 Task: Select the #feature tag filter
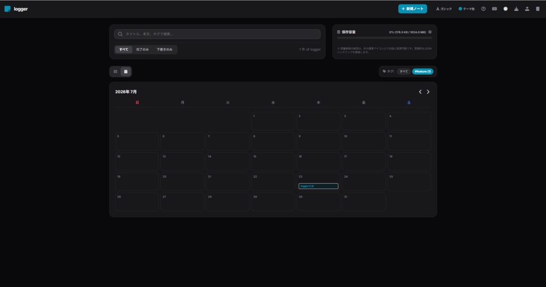(x=423, y=72)
